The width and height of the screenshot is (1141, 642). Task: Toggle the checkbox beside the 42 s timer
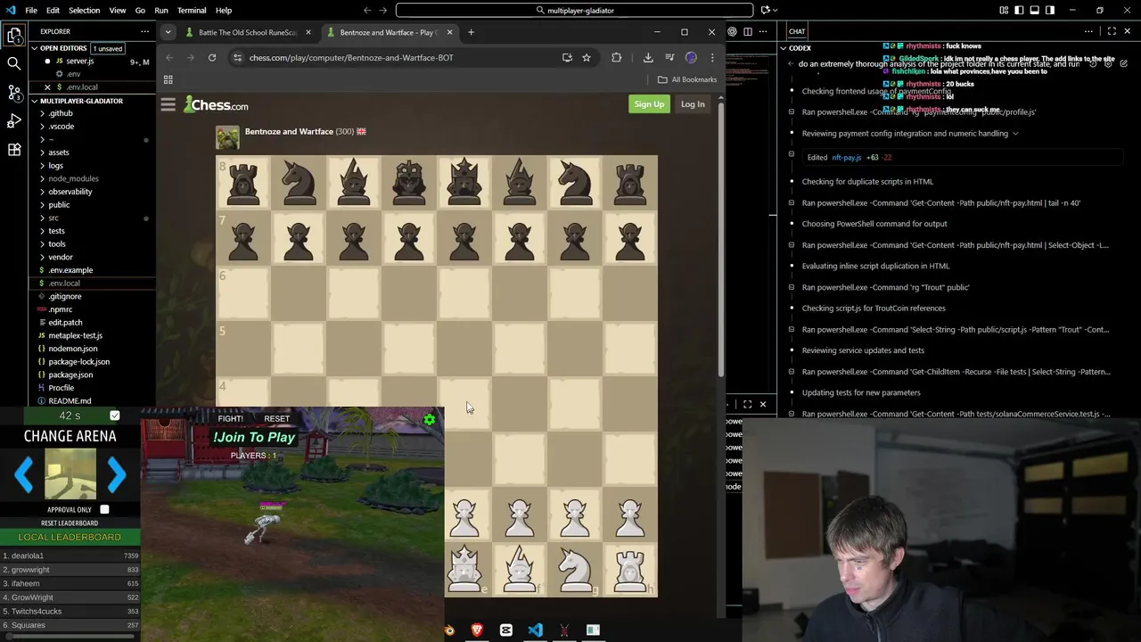[x=114, y=416]
